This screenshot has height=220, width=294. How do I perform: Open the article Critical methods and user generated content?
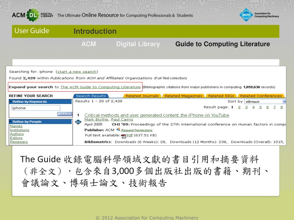157,115
